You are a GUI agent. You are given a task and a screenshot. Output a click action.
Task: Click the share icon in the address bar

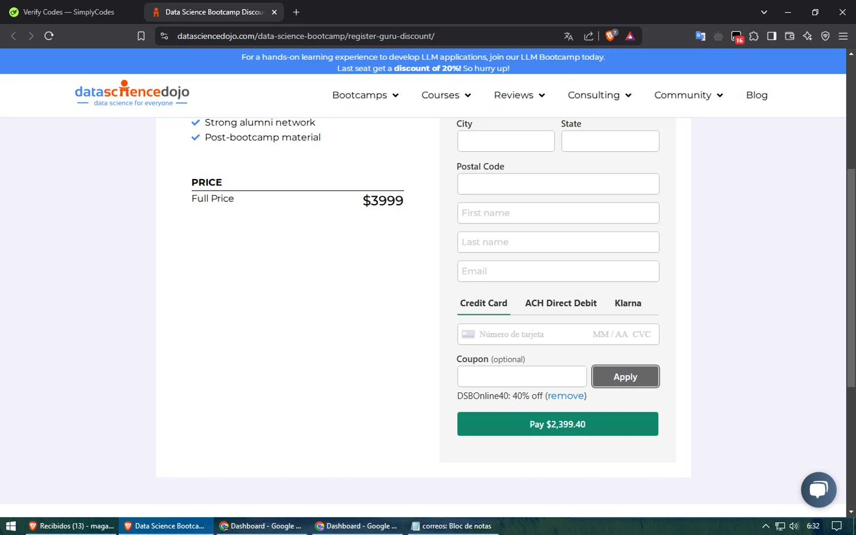[x=588, y=36]
